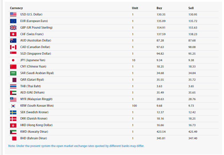Click the Saudi Arabian flag icon
The height and width of the screenshot is (155, 224).
point(13,73)
